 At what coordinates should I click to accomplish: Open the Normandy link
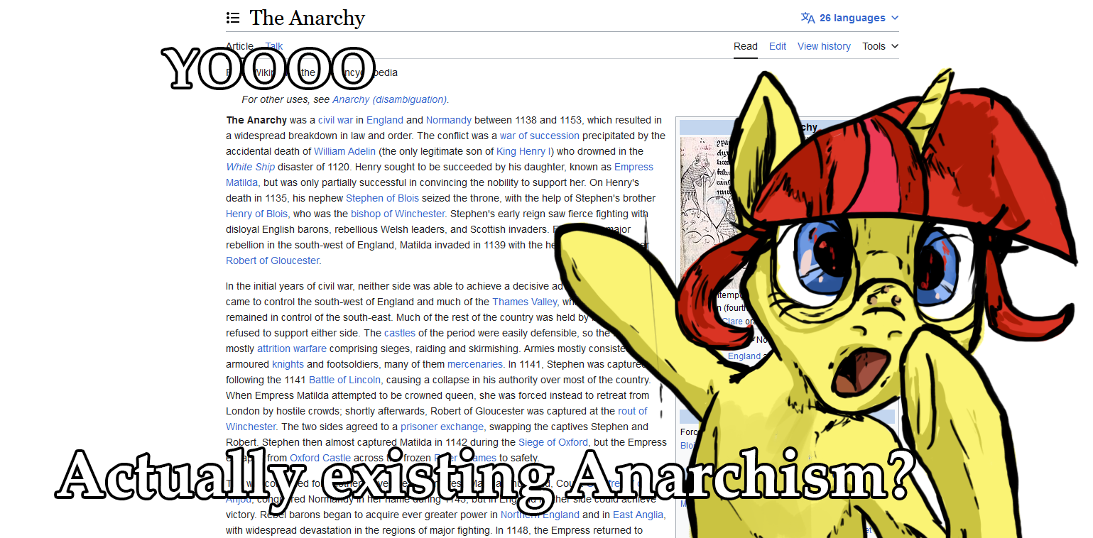tap(449, 120)
